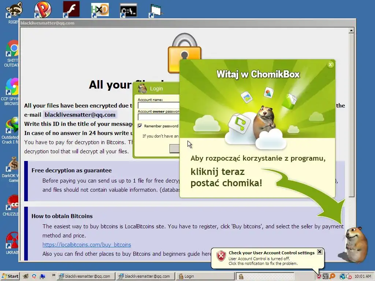Click the red shield icon in UAC notification

point(221,256)
